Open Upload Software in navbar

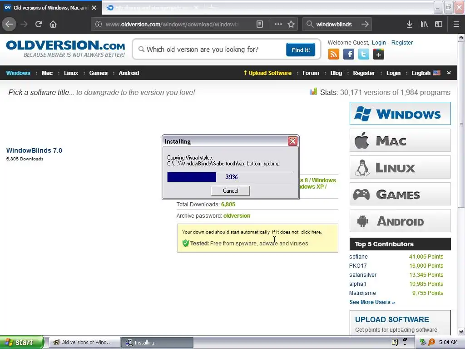pyautogui.click(x=267, y=73)
